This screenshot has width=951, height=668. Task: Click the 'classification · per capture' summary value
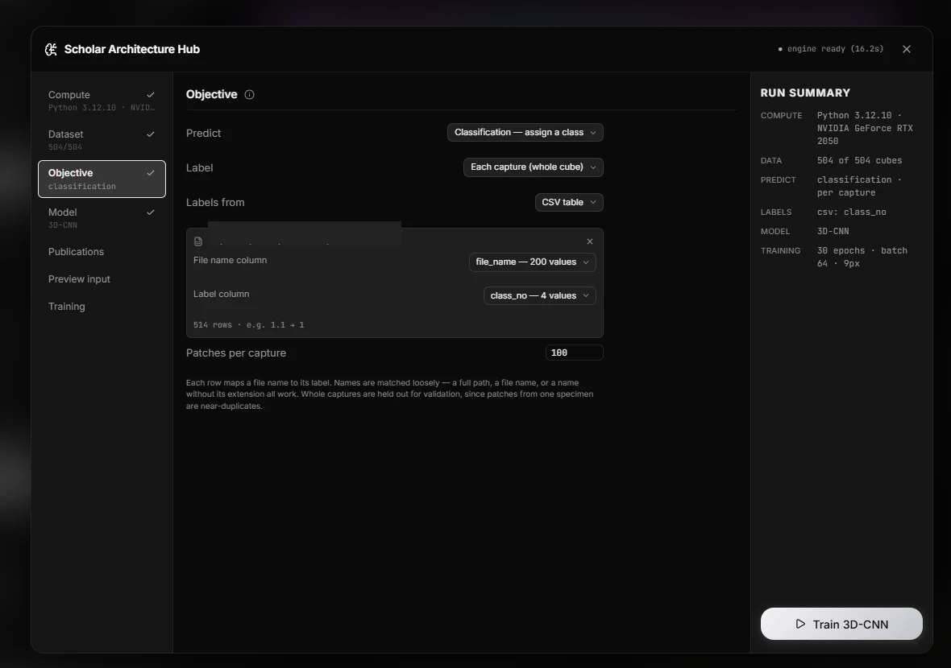click(859, 186)
